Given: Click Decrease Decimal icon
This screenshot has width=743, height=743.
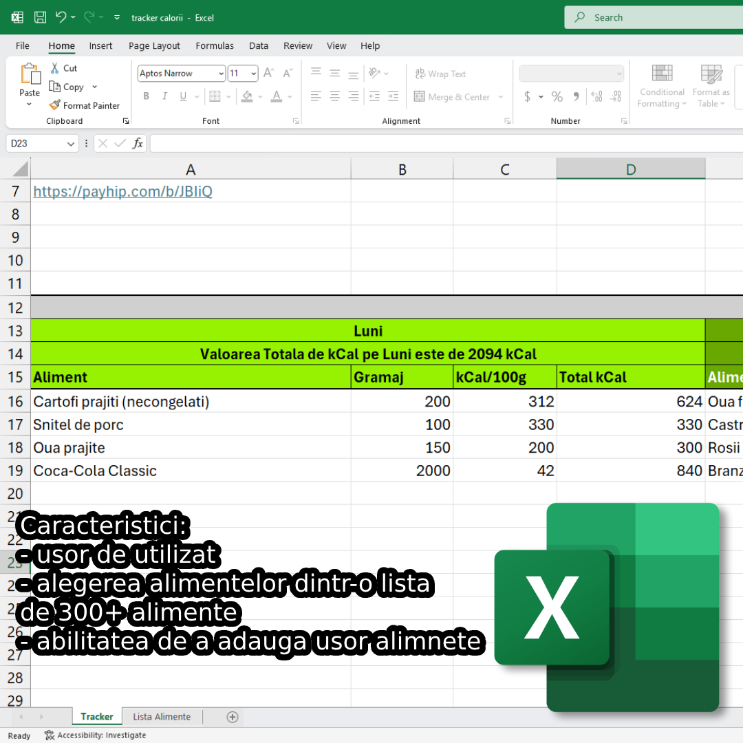Looking at the screenshot, I should point(616,97).
